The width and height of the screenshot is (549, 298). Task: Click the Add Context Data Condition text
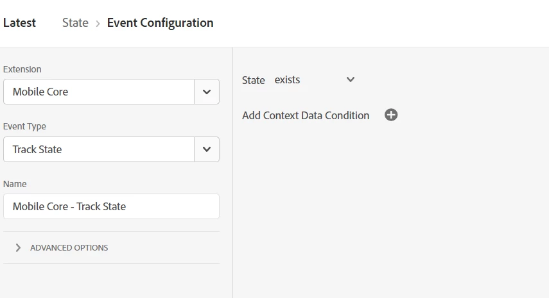tap(306, 115)
